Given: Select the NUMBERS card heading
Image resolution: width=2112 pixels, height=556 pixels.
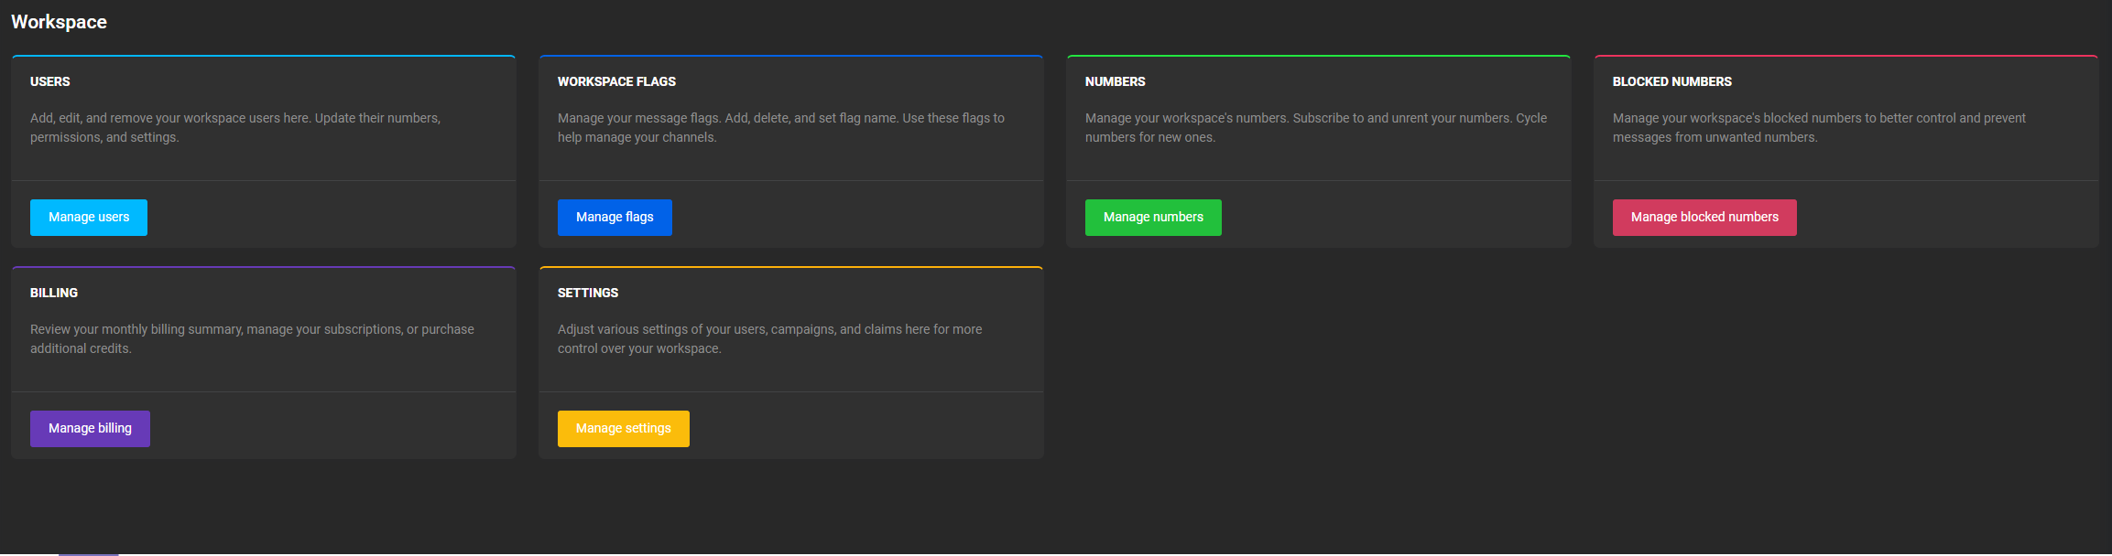Looking at the screenshot, I should (1115, 81).
